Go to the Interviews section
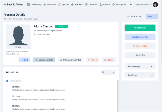The height and width of the screenshot is (112, 162). click(50, 4)
